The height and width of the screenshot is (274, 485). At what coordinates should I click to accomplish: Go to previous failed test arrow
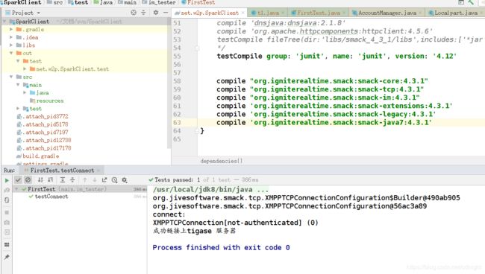[x=85, y=180]
